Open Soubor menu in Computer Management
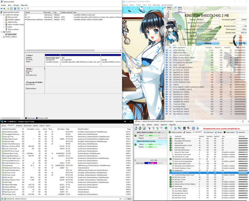This screenshot has width=249, height=201. [4, 5]
